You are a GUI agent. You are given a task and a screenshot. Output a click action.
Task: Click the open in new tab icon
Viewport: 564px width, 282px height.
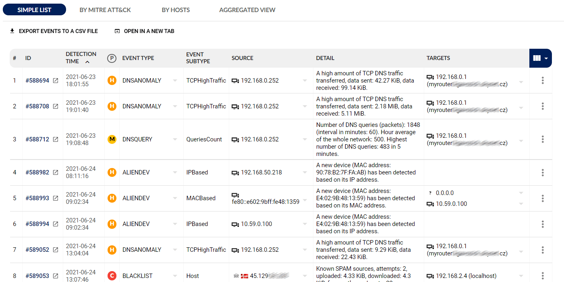click(x=117, y=31)
